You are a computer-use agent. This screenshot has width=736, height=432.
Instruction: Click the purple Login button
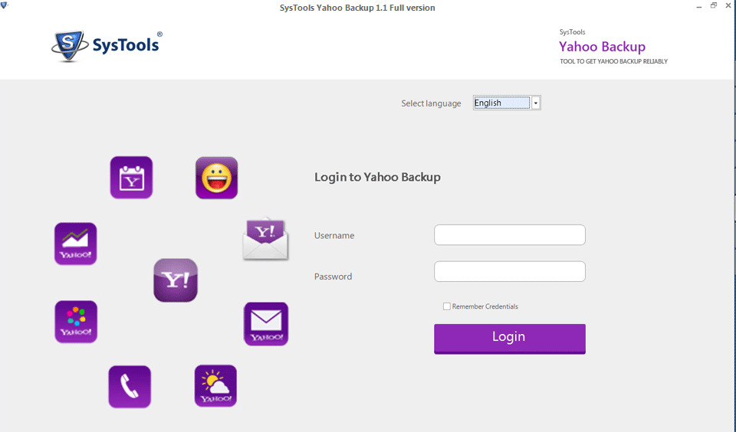pos(510,339)
